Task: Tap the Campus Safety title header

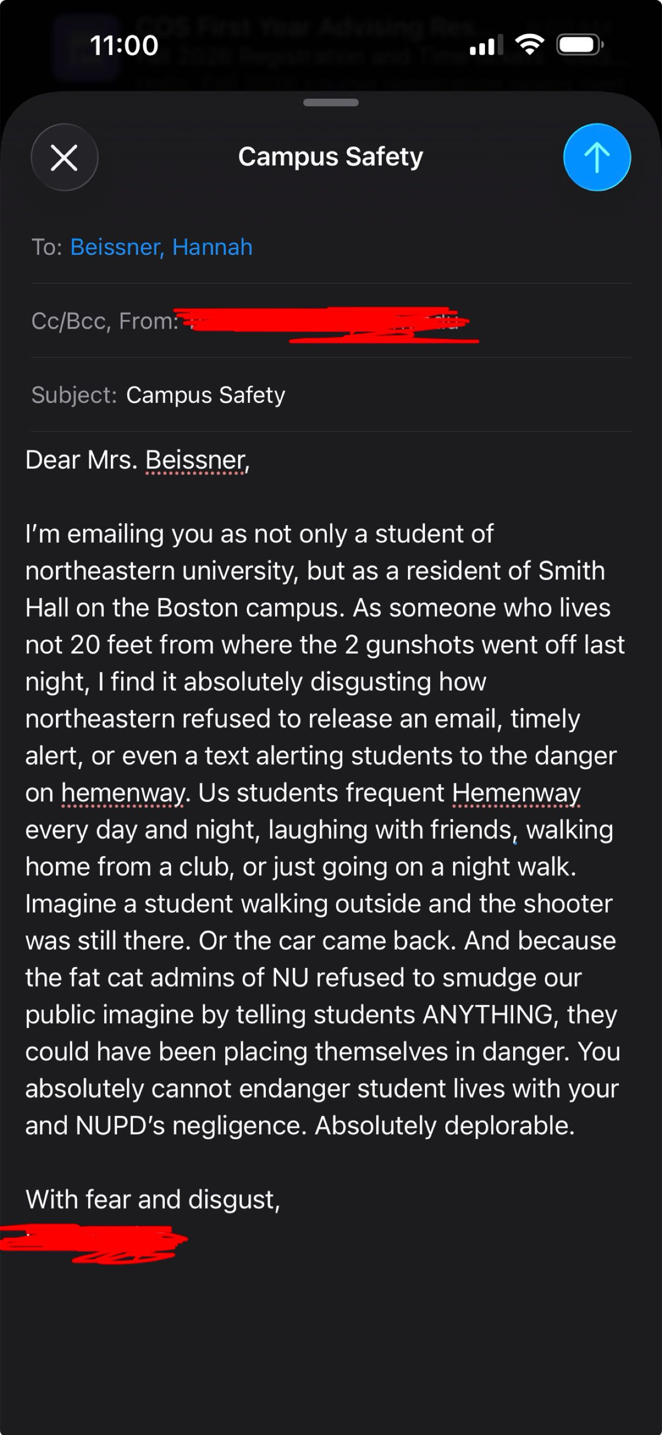Action: pos(330,157)
